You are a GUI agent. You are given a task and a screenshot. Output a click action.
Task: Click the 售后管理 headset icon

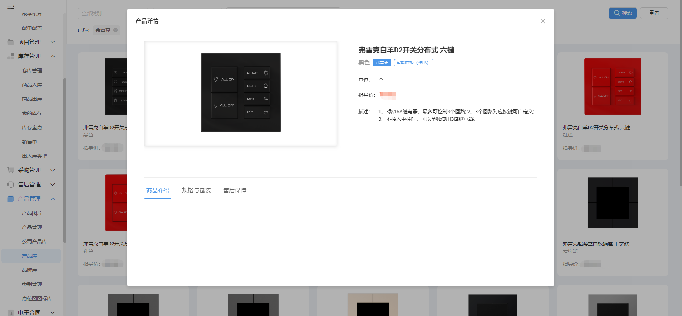tap(11, 185)
